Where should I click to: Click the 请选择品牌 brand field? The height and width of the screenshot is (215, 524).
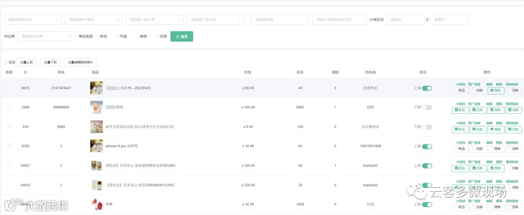(280, 20)
